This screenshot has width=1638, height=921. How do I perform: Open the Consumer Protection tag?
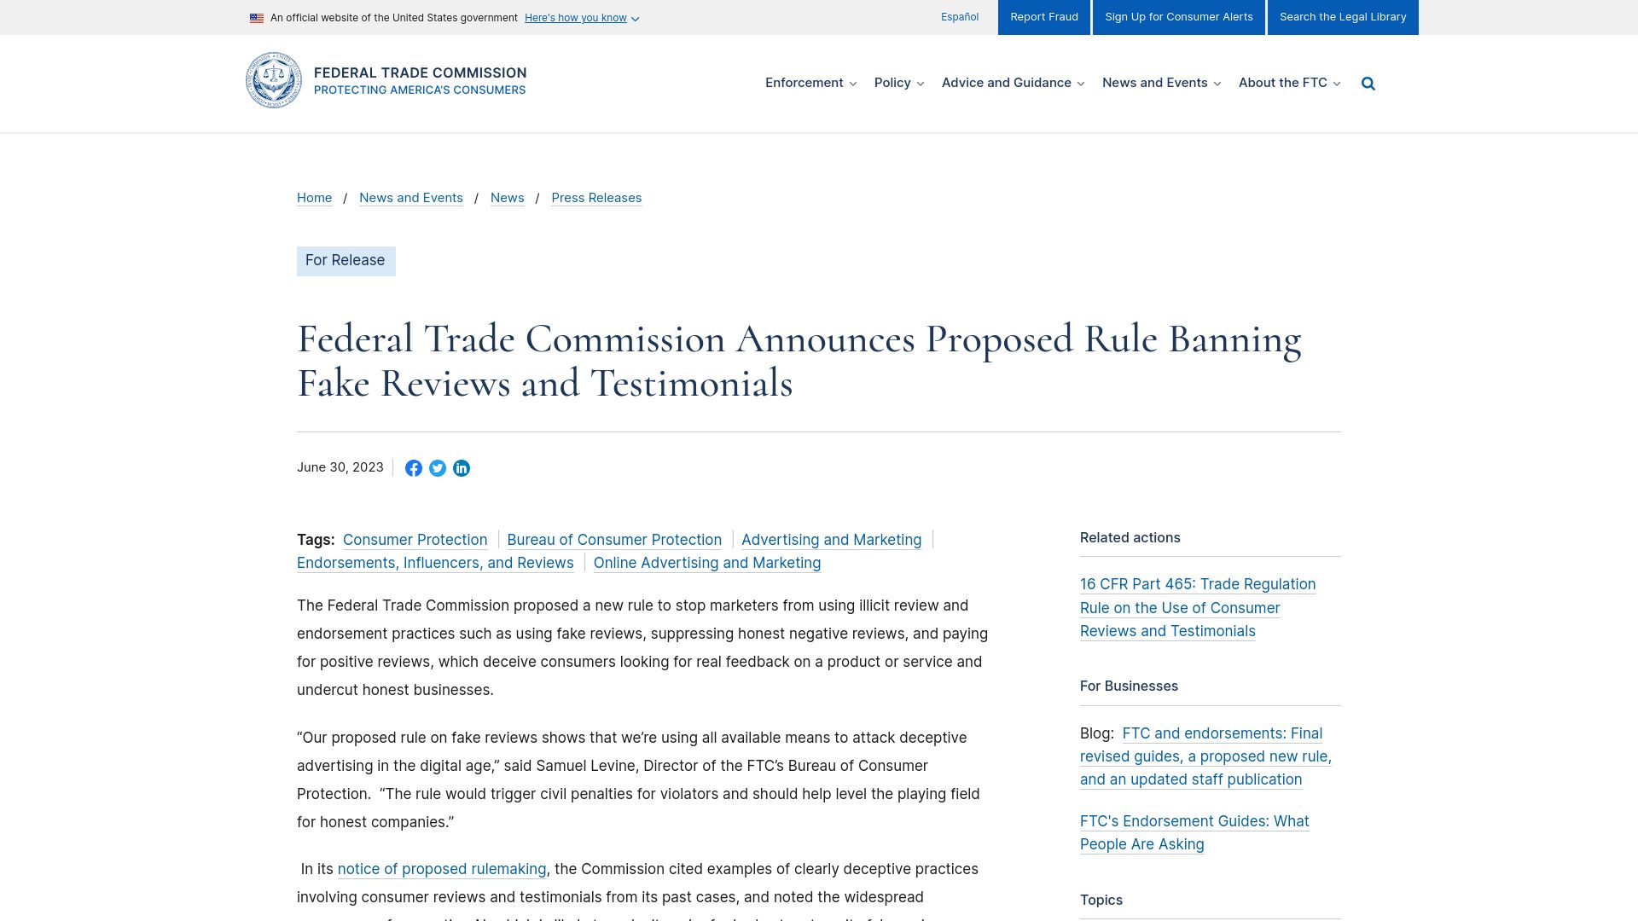pyautogui.click(x=415, y=540)
